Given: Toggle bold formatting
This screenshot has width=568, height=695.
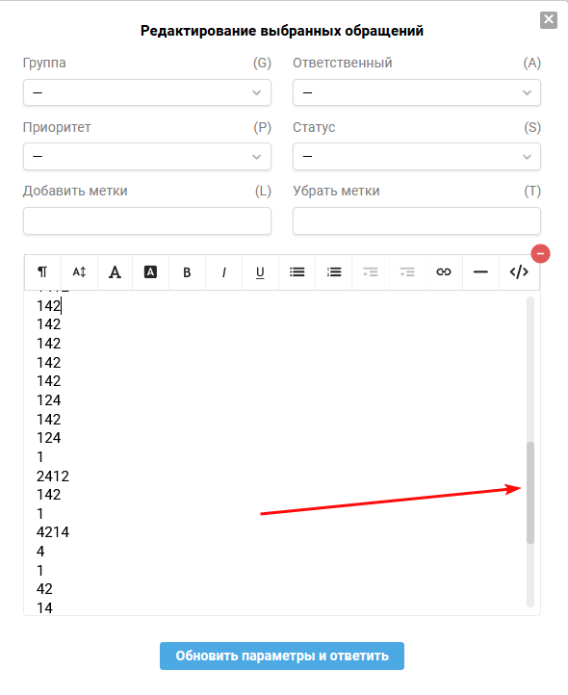Looking at the screenshot, I should coord(187,272).
